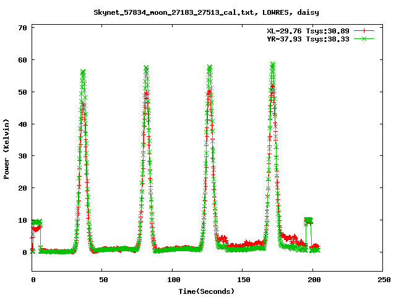Select the XL-29.76 Tsys:30.89 legend label
The height and width of the screenshot is (297, 396).
pos(308,31)
